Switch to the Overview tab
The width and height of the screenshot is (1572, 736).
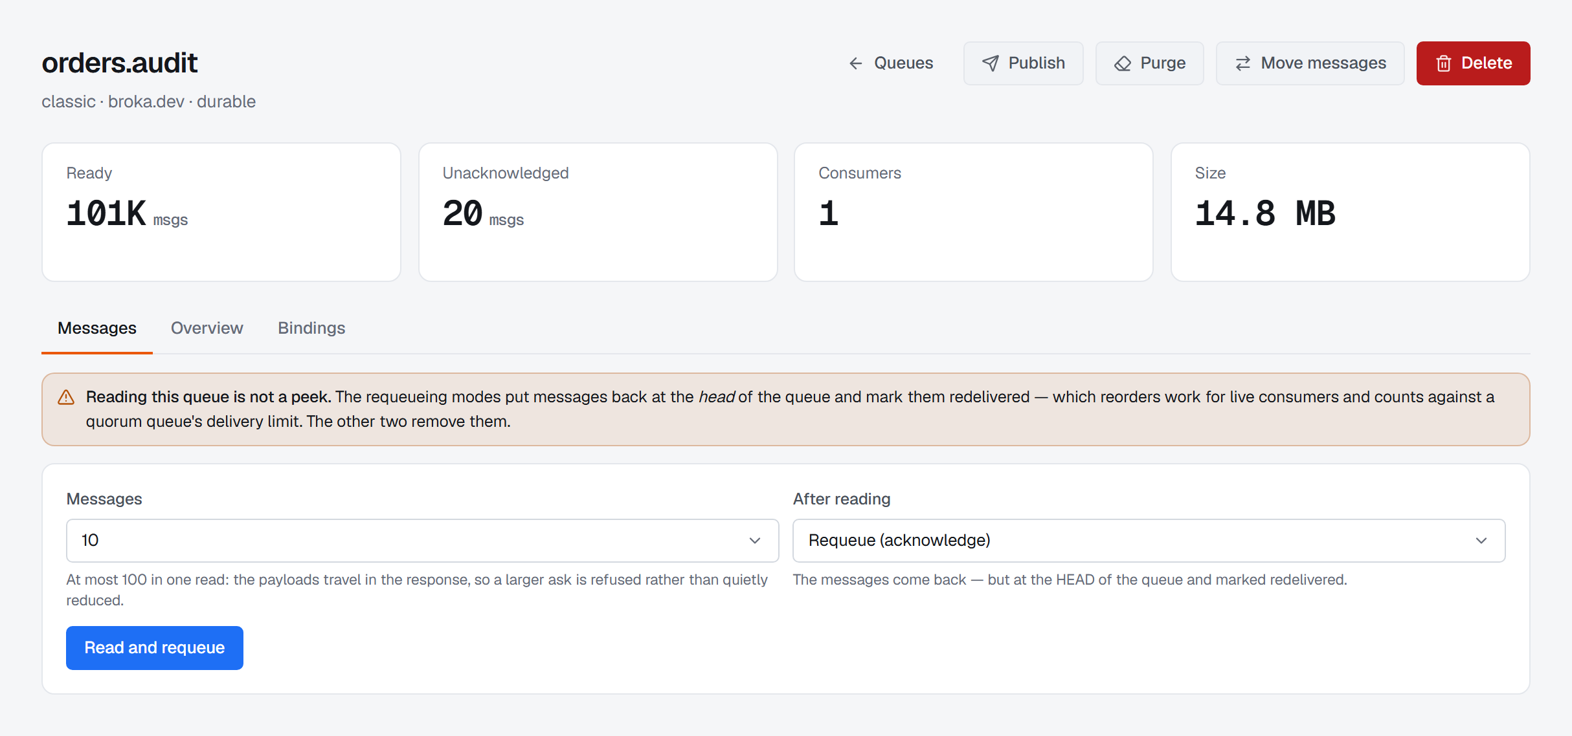coord(207,329)
